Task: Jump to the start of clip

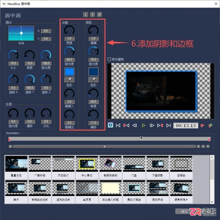Action: click(118, 125)
